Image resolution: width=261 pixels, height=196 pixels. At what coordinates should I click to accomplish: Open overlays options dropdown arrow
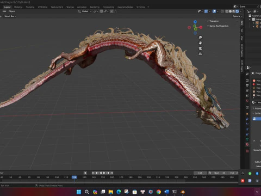pos(217,11)
